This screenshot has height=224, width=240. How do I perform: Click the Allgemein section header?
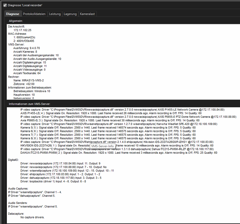click(x=16, y=21)
